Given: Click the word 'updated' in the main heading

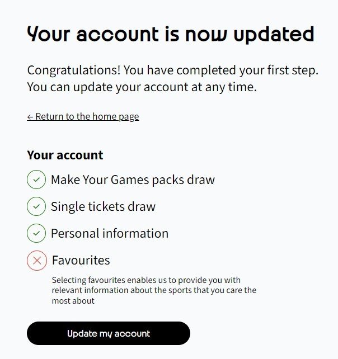Looking at the screenshot, I should (274, 35).
